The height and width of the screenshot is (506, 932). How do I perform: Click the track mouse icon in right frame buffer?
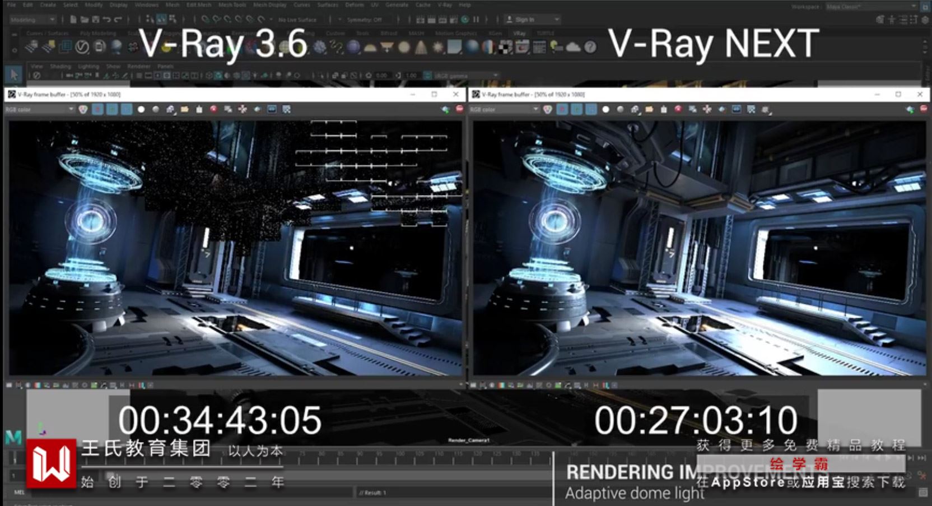point(707,109)
